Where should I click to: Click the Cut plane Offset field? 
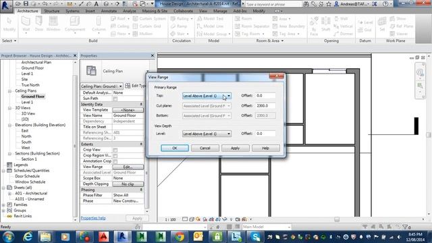tap(265, 106)
